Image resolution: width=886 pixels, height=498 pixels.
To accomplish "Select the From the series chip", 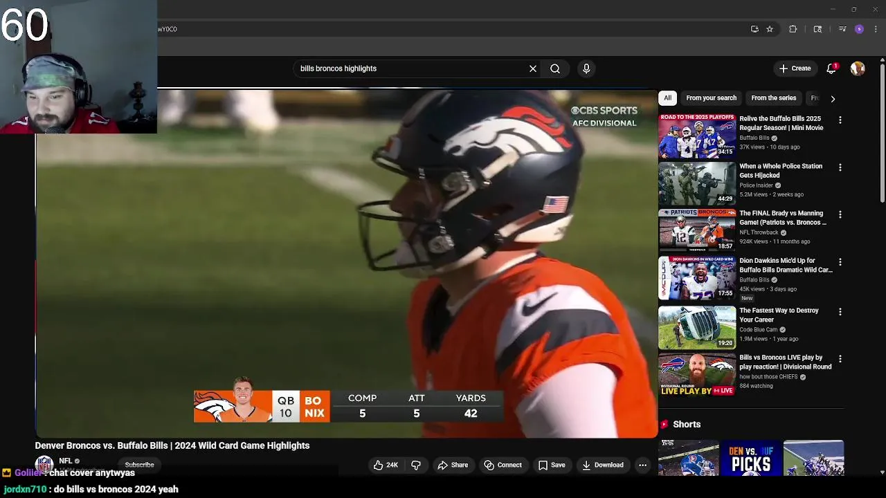I will tap(773, 98).
